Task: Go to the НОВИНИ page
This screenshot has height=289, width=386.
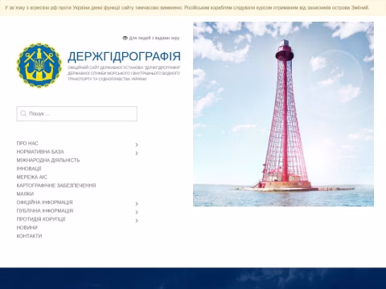Action: coord(27,228)
